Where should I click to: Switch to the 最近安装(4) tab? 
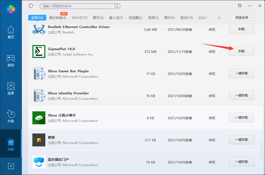point(57,18)
